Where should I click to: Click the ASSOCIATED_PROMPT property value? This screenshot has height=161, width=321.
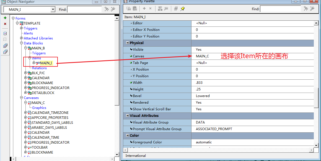point(214,129)
